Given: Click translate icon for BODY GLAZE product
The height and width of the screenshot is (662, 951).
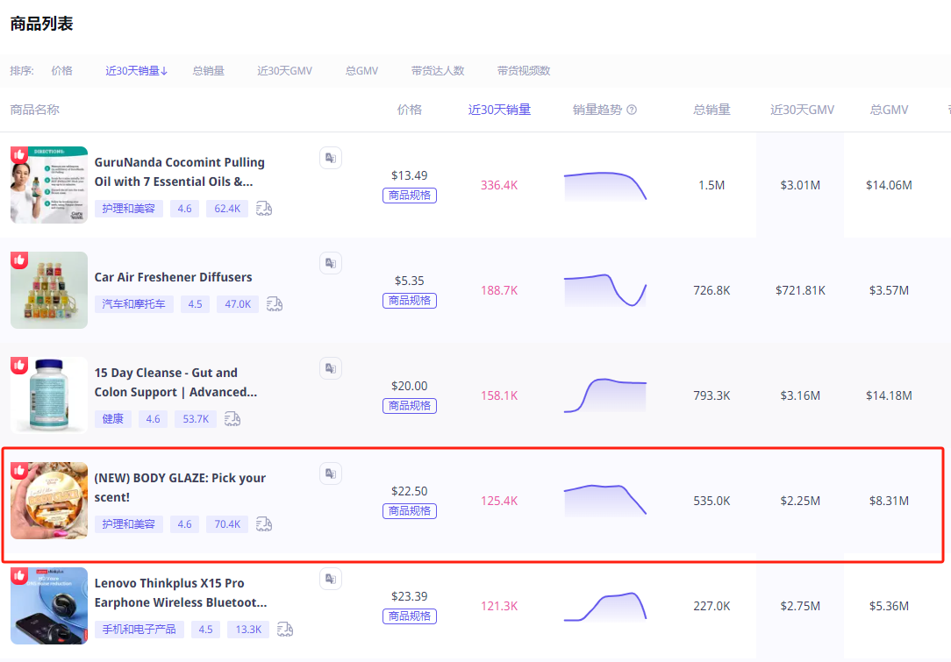Looking at the screenshot, I should click(330, 473).
